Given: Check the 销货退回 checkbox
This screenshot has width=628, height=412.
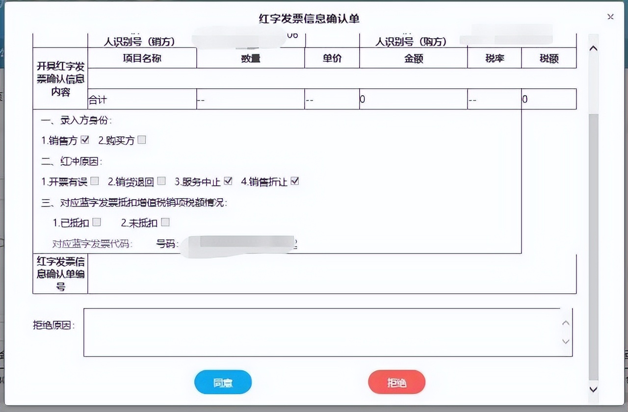Looking at the screenshot, I should (161, 180).
